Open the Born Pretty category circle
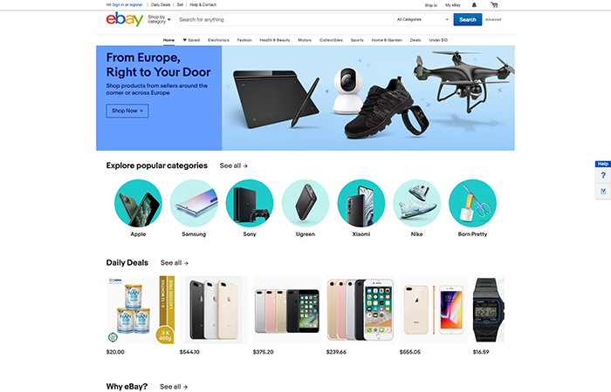Viewport: 611px width, 392px height. [472, 203]
